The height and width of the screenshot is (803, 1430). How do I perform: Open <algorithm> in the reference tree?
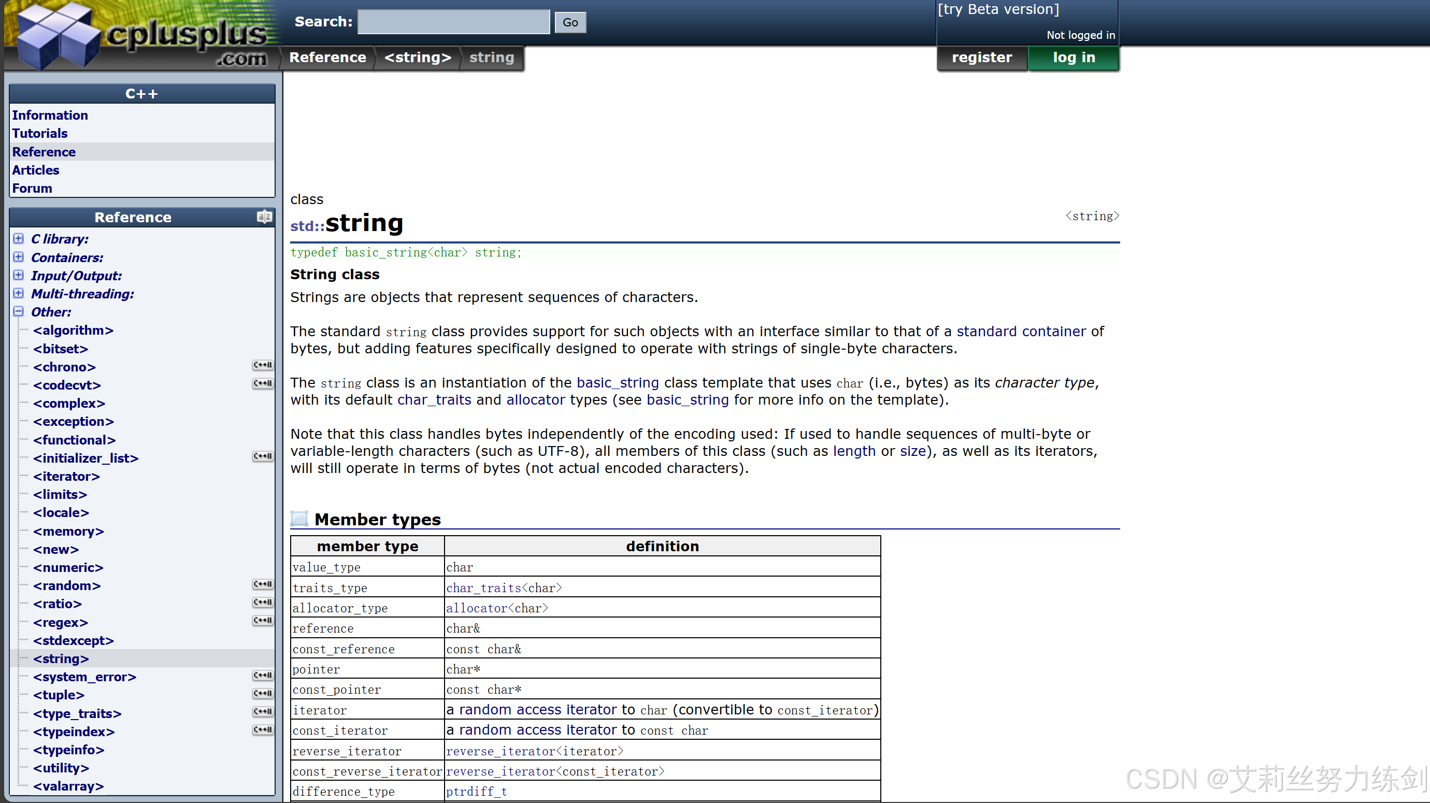tap(73, 330)
